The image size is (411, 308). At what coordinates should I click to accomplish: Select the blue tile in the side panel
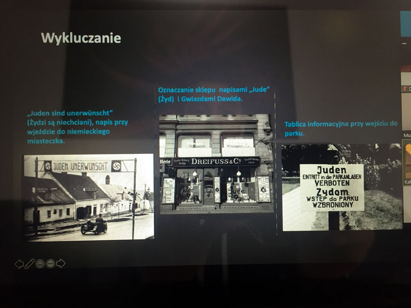(x=406, y=24)
